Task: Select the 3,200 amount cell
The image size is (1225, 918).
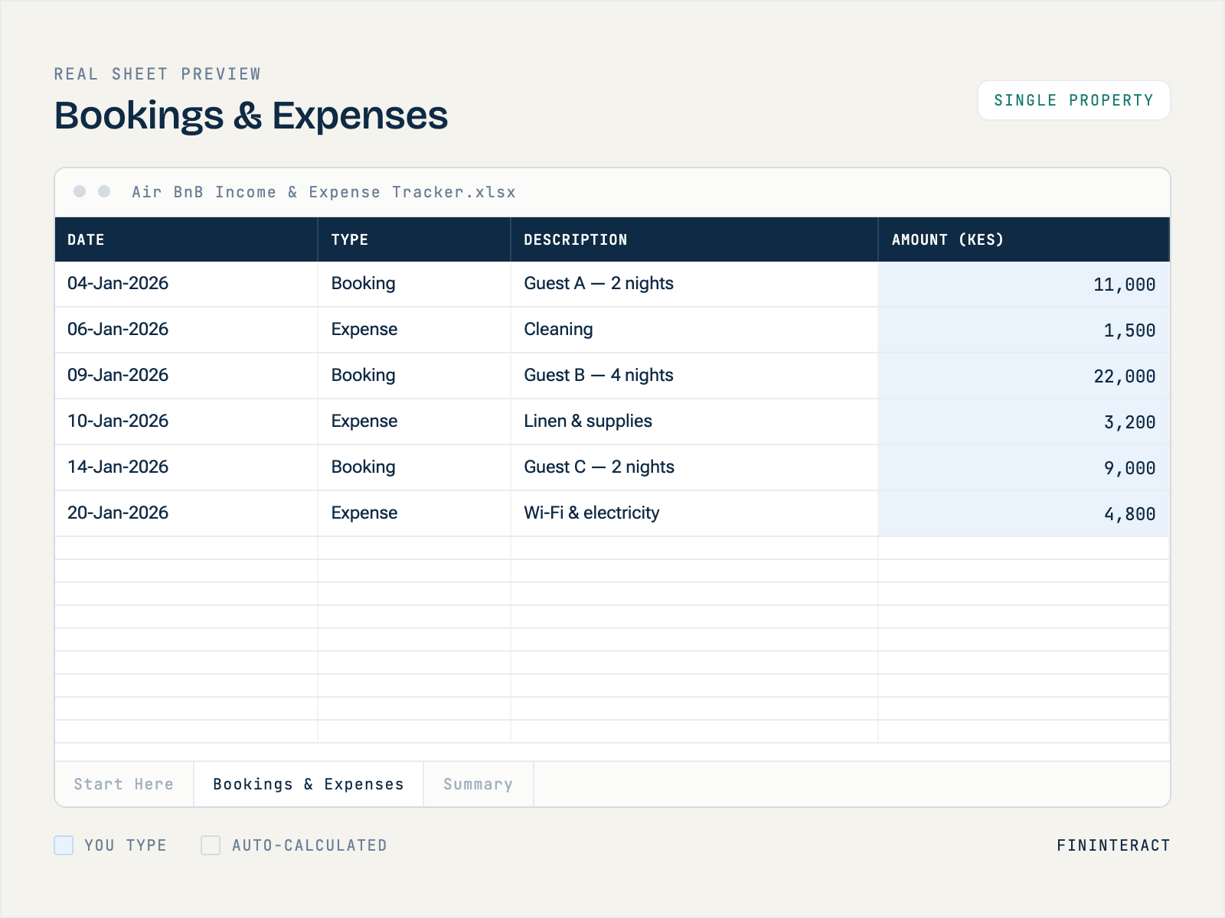Action: click(1024, 422)
